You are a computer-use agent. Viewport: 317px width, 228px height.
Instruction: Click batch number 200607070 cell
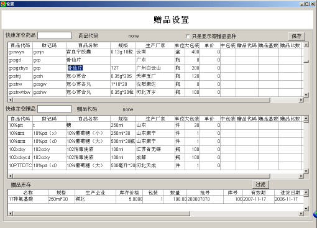tap(205, 199)
